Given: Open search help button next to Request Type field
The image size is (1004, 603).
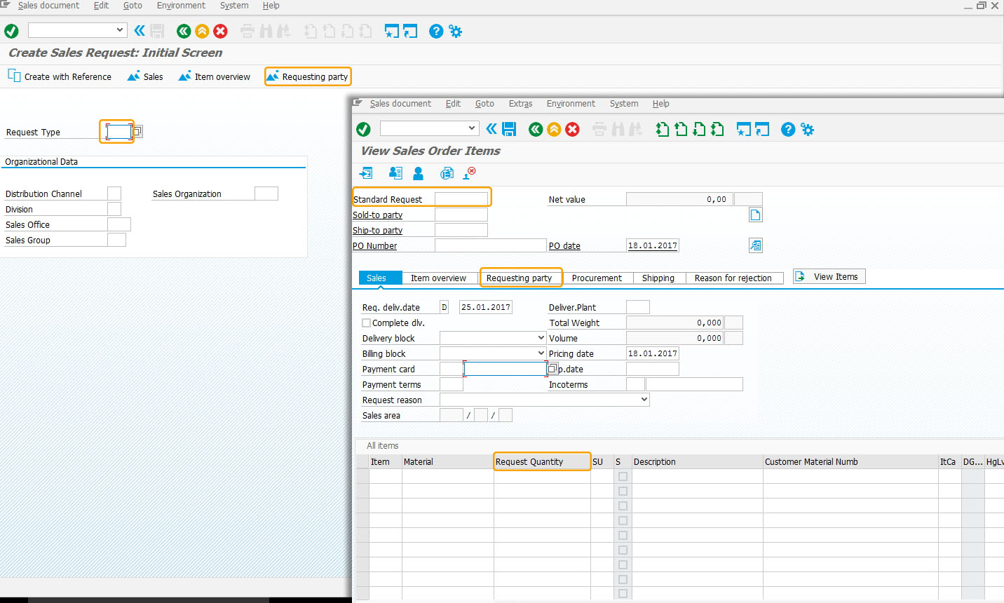Looking at the screenshot, I should 138,131.
